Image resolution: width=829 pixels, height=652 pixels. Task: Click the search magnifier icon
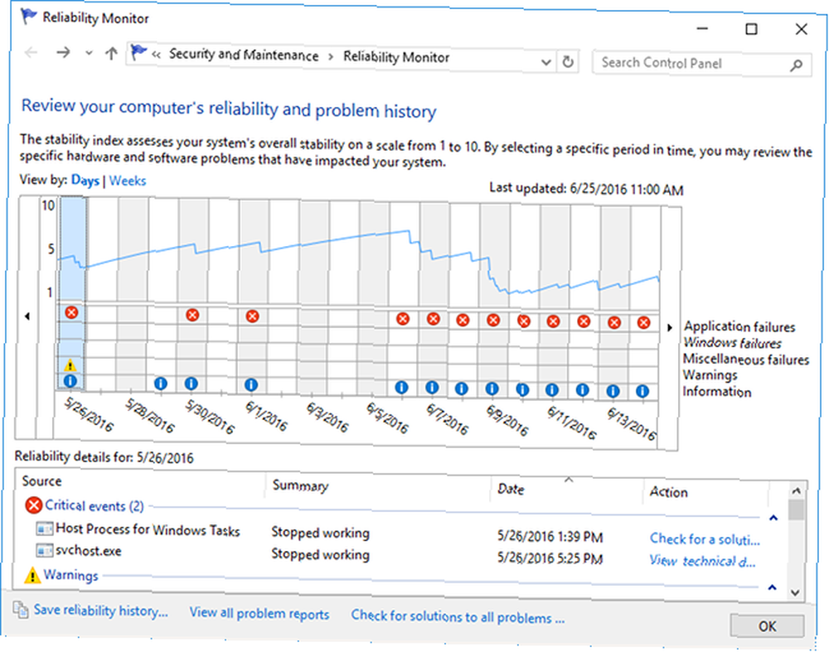796,65
